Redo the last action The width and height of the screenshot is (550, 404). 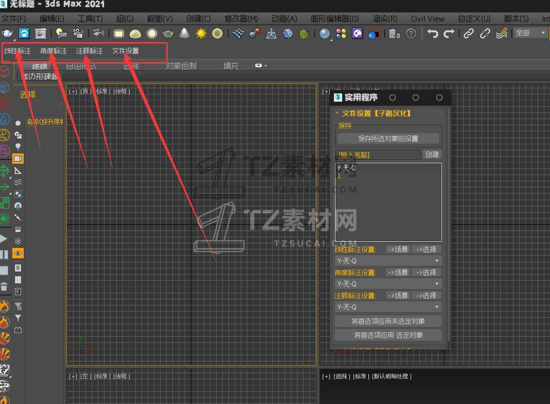tap(449, 33)
